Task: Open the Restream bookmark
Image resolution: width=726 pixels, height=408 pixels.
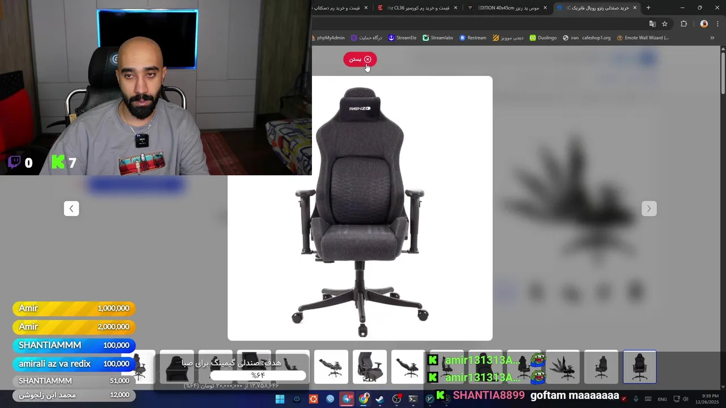Action: point(473,38)
